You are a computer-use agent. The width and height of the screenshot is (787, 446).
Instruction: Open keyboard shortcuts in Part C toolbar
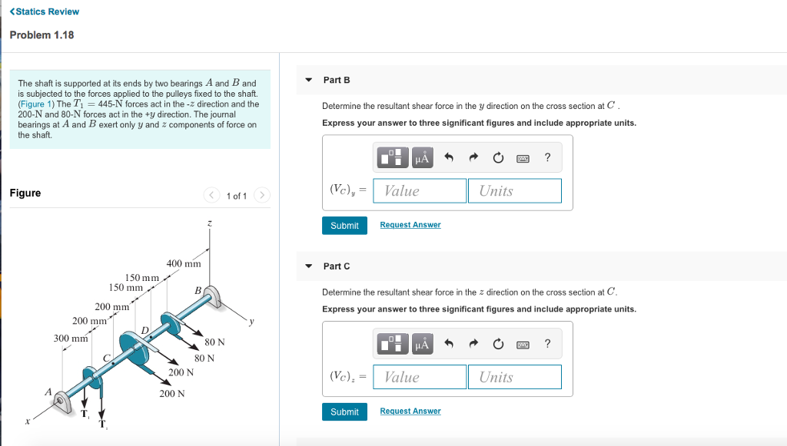(x=523, y=344)
